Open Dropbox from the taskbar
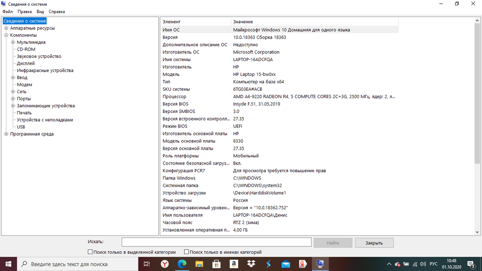 [251, 264]
